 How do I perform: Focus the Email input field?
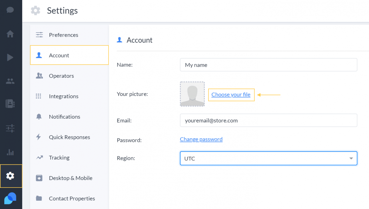[x=268, y=120]
